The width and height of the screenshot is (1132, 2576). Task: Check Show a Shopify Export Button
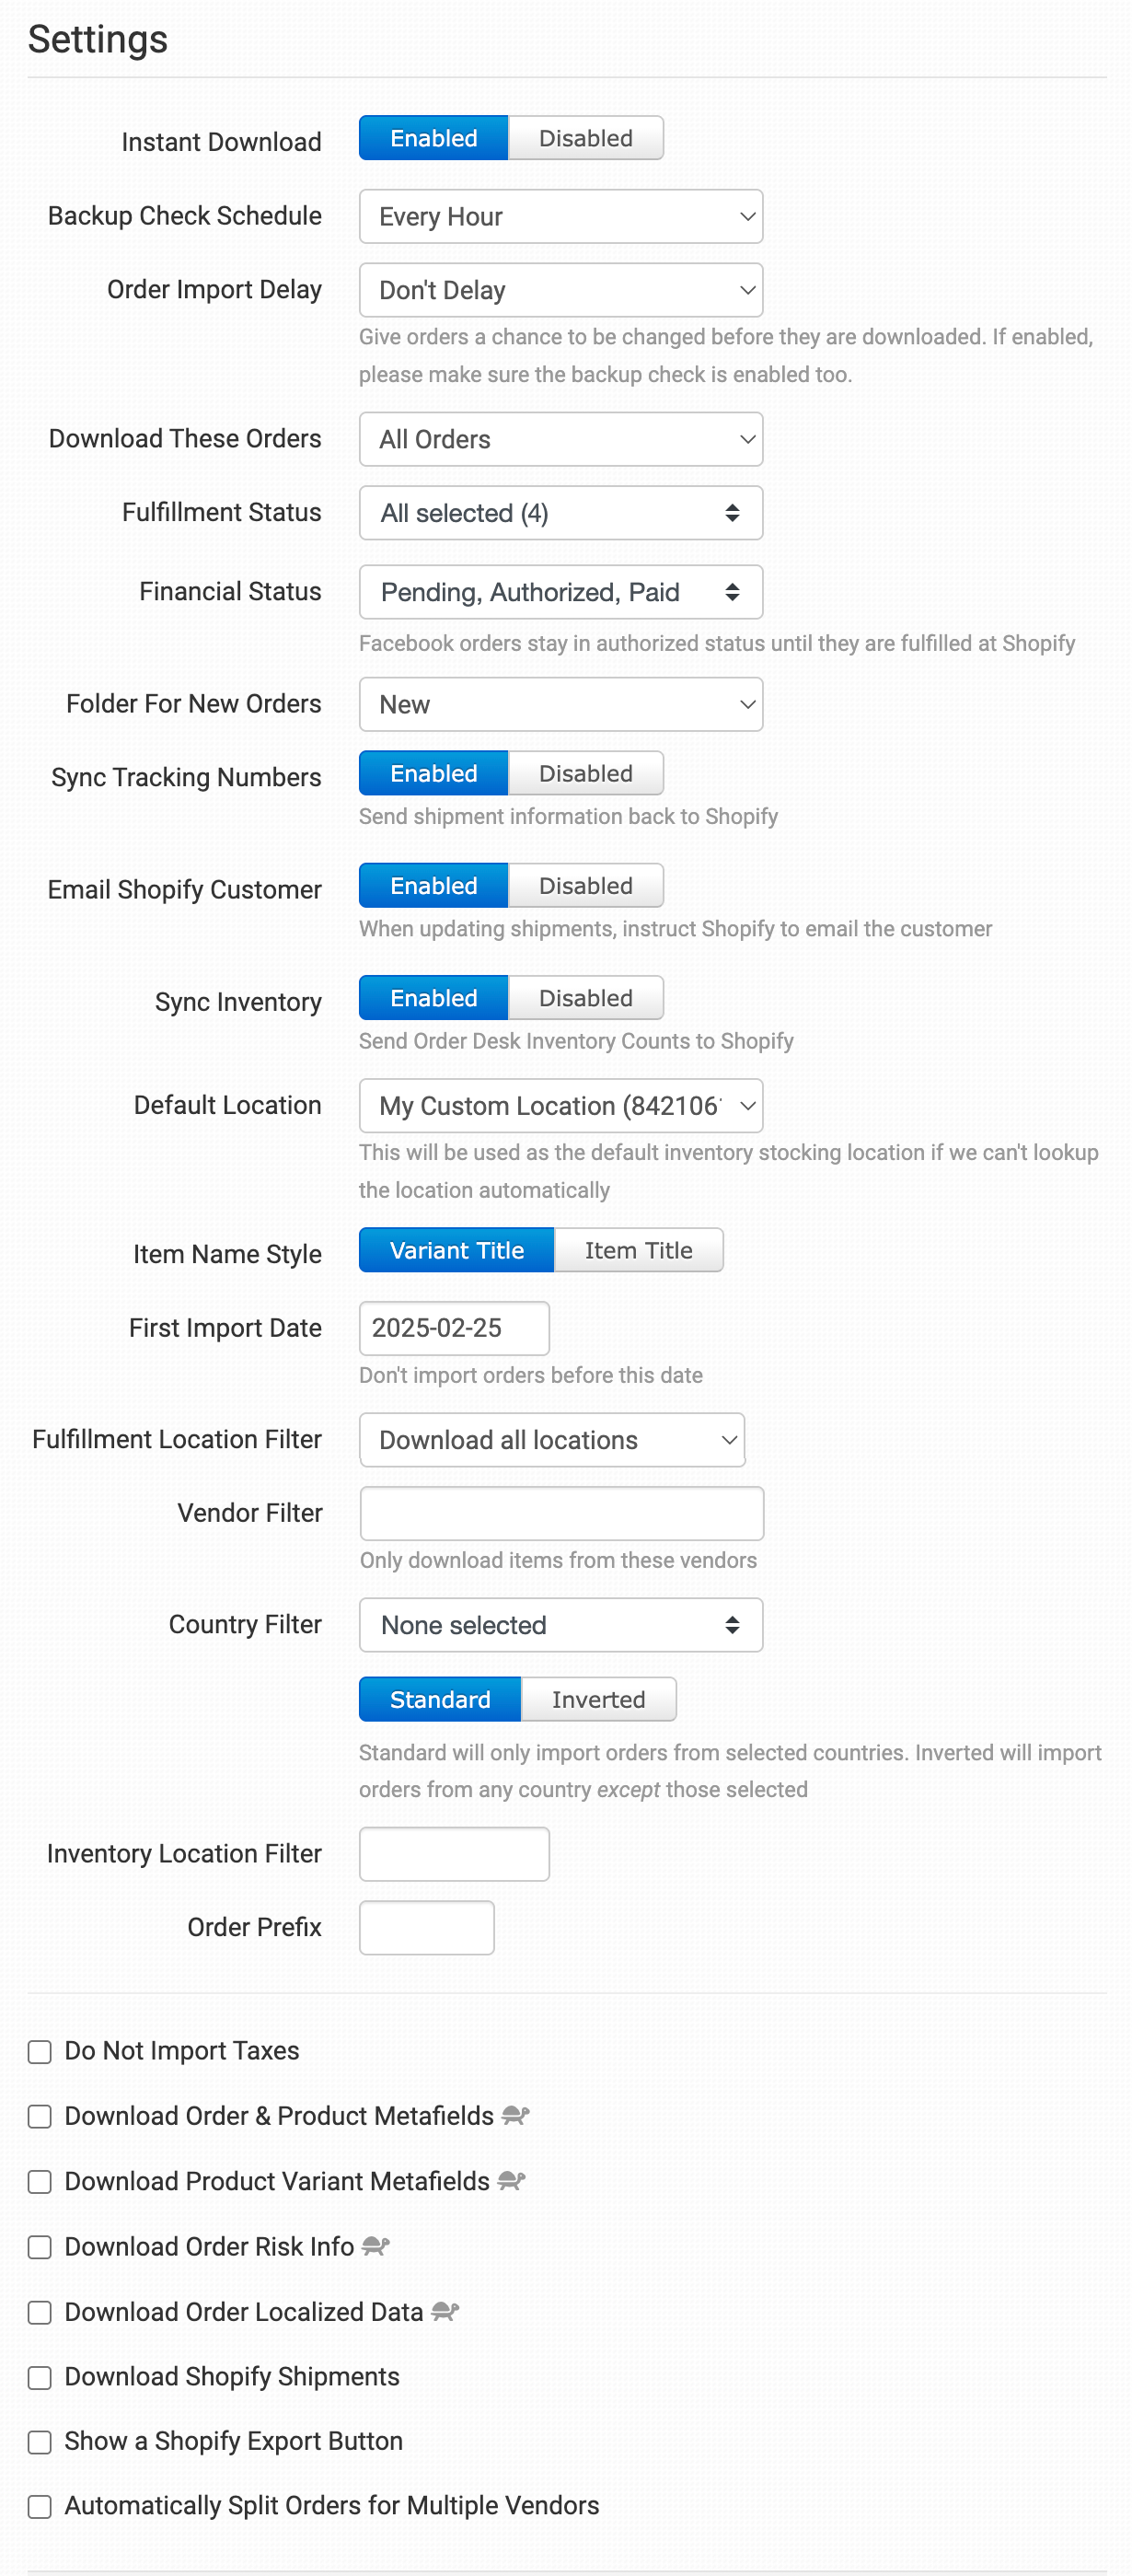click(39, 2443)
